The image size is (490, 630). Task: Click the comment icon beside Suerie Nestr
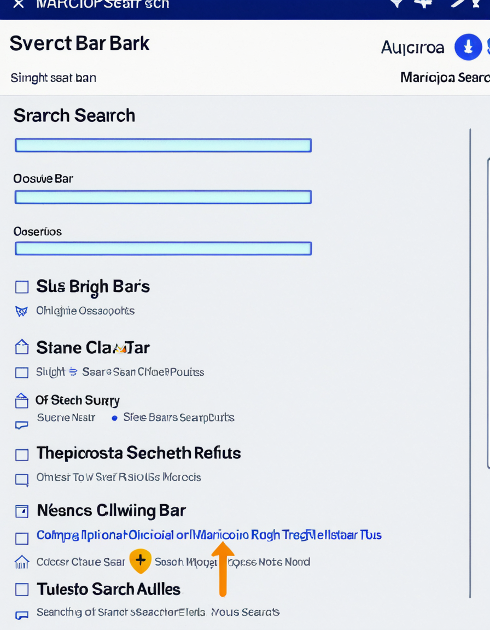pos(22,425)
